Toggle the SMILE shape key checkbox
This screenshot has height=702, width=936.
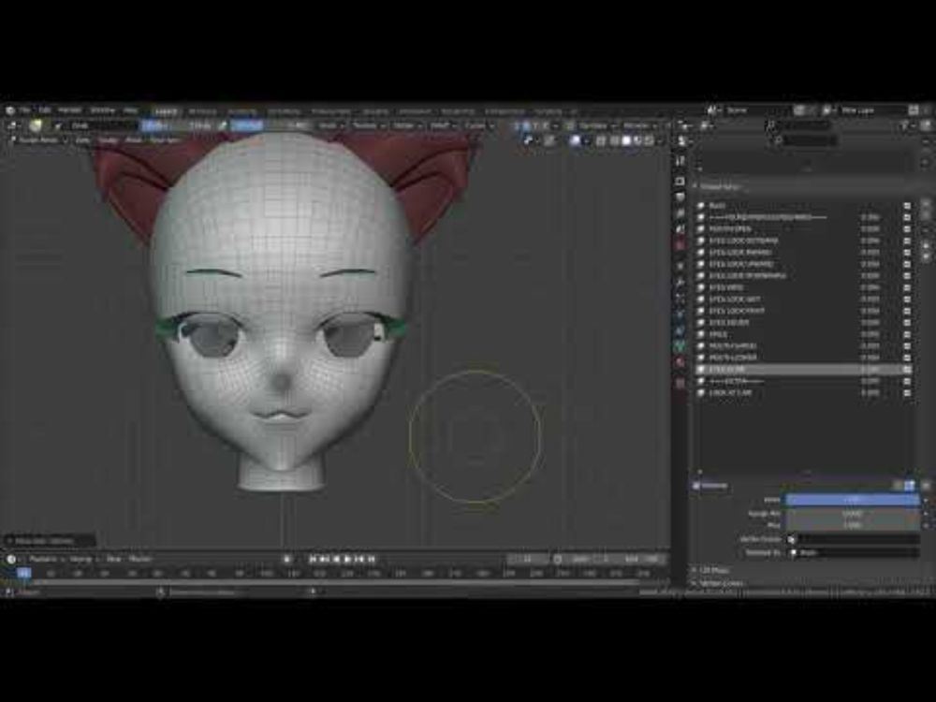tap(907, 334)
